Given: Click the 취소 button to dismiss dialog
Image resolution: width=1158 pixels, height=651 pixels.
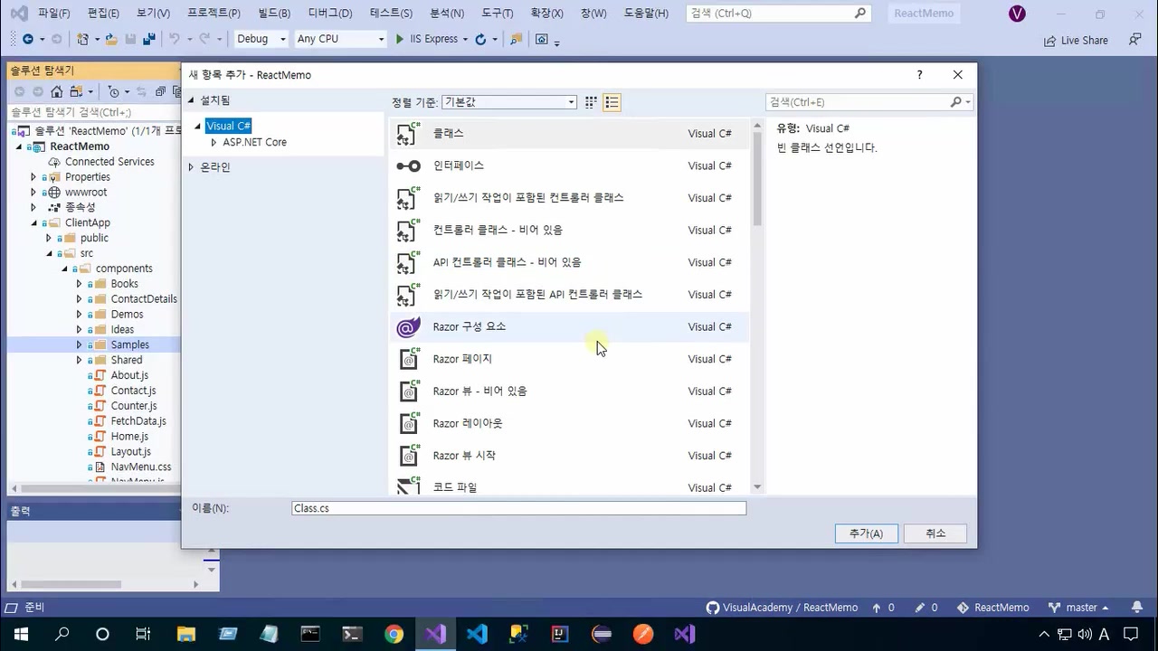Looking at the screenshot, I should 935,533.
